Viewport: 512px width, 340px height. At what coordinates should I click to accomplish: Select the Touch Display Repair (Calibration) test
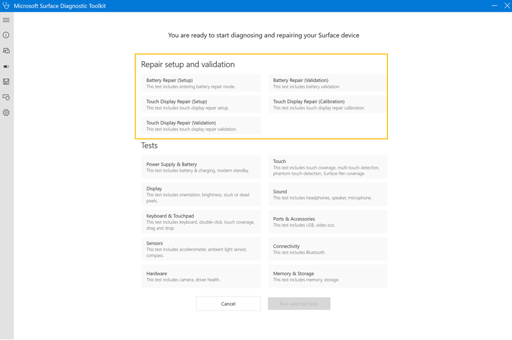click(x=327, y=104)
